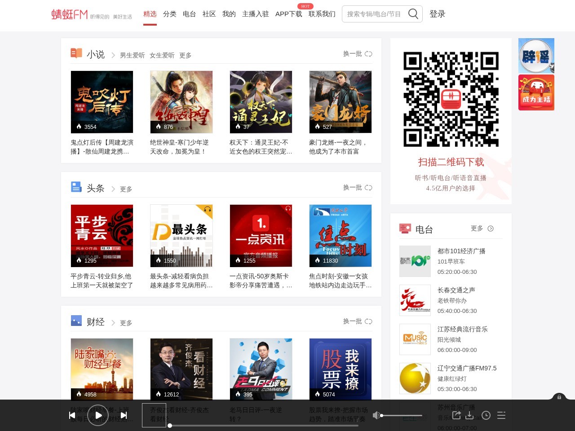This screenshot has width=575, height=431.
Task: Click the circle arrow next to 电台 更多
Action: 491,229
